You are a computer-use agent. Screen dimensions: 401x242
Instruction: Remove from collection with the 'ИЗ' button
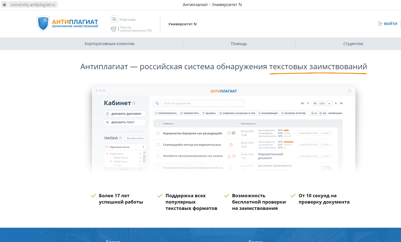(323, 113)
